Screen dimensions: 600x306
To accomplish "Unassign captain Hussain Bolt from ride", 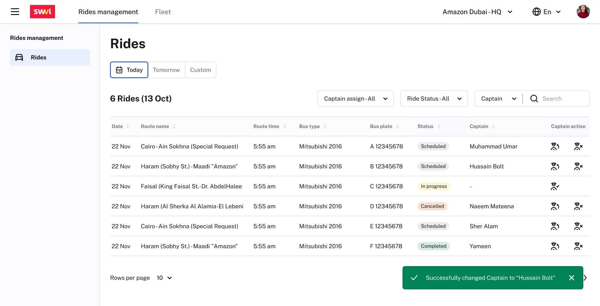I will click(578, 166).
